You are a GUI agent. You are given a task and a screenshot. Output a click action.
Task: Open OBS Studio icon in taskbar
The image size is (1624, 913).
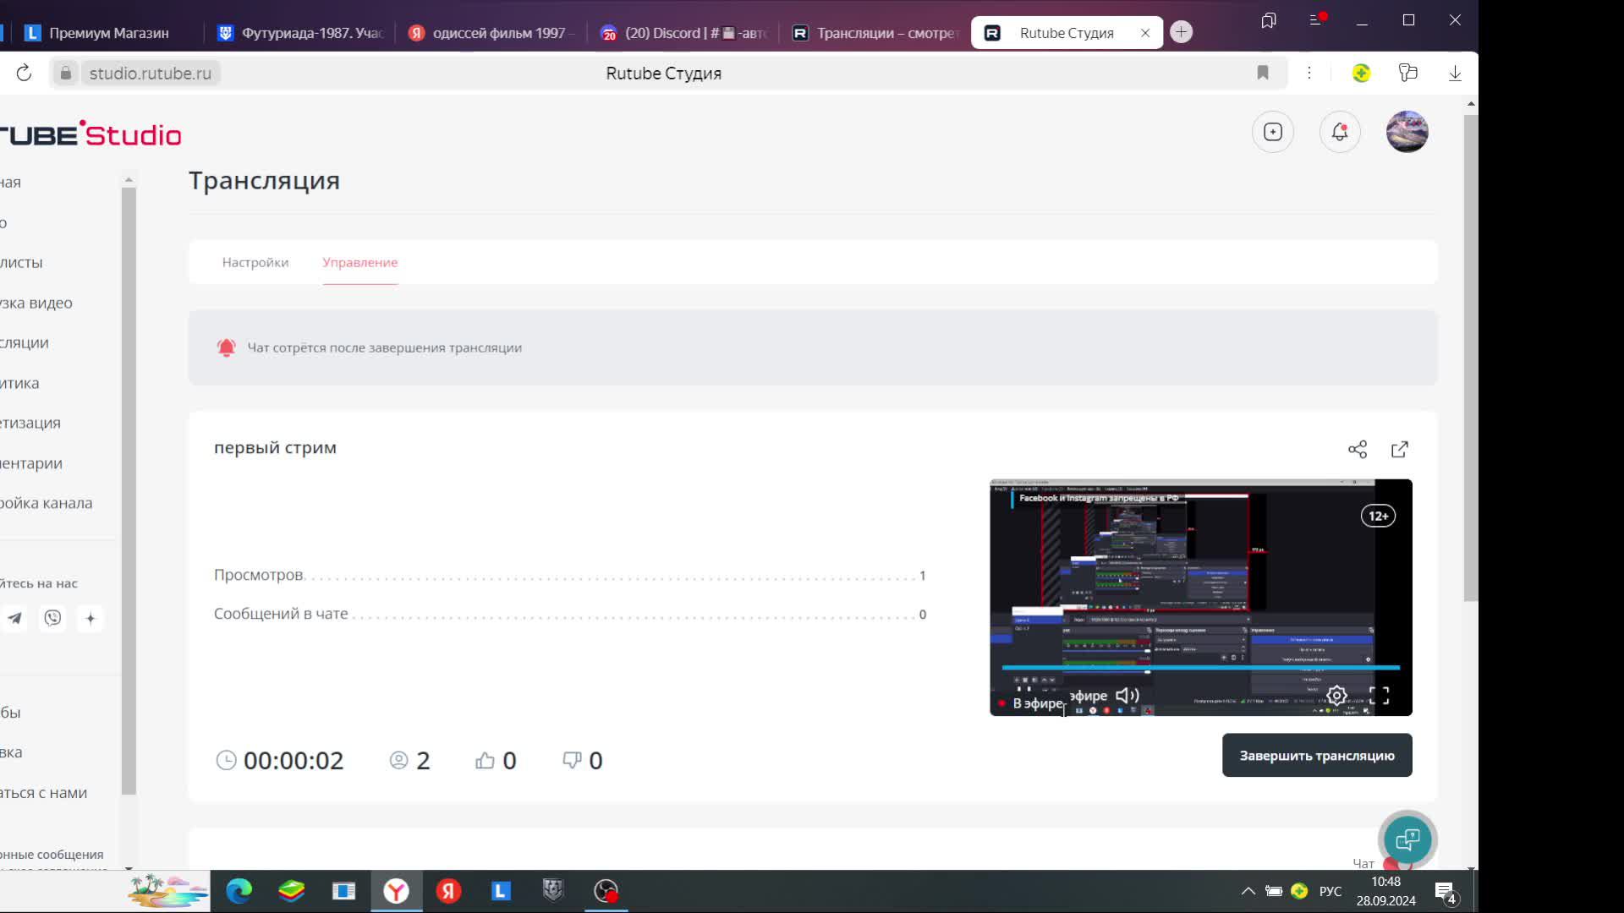point(606,891)
